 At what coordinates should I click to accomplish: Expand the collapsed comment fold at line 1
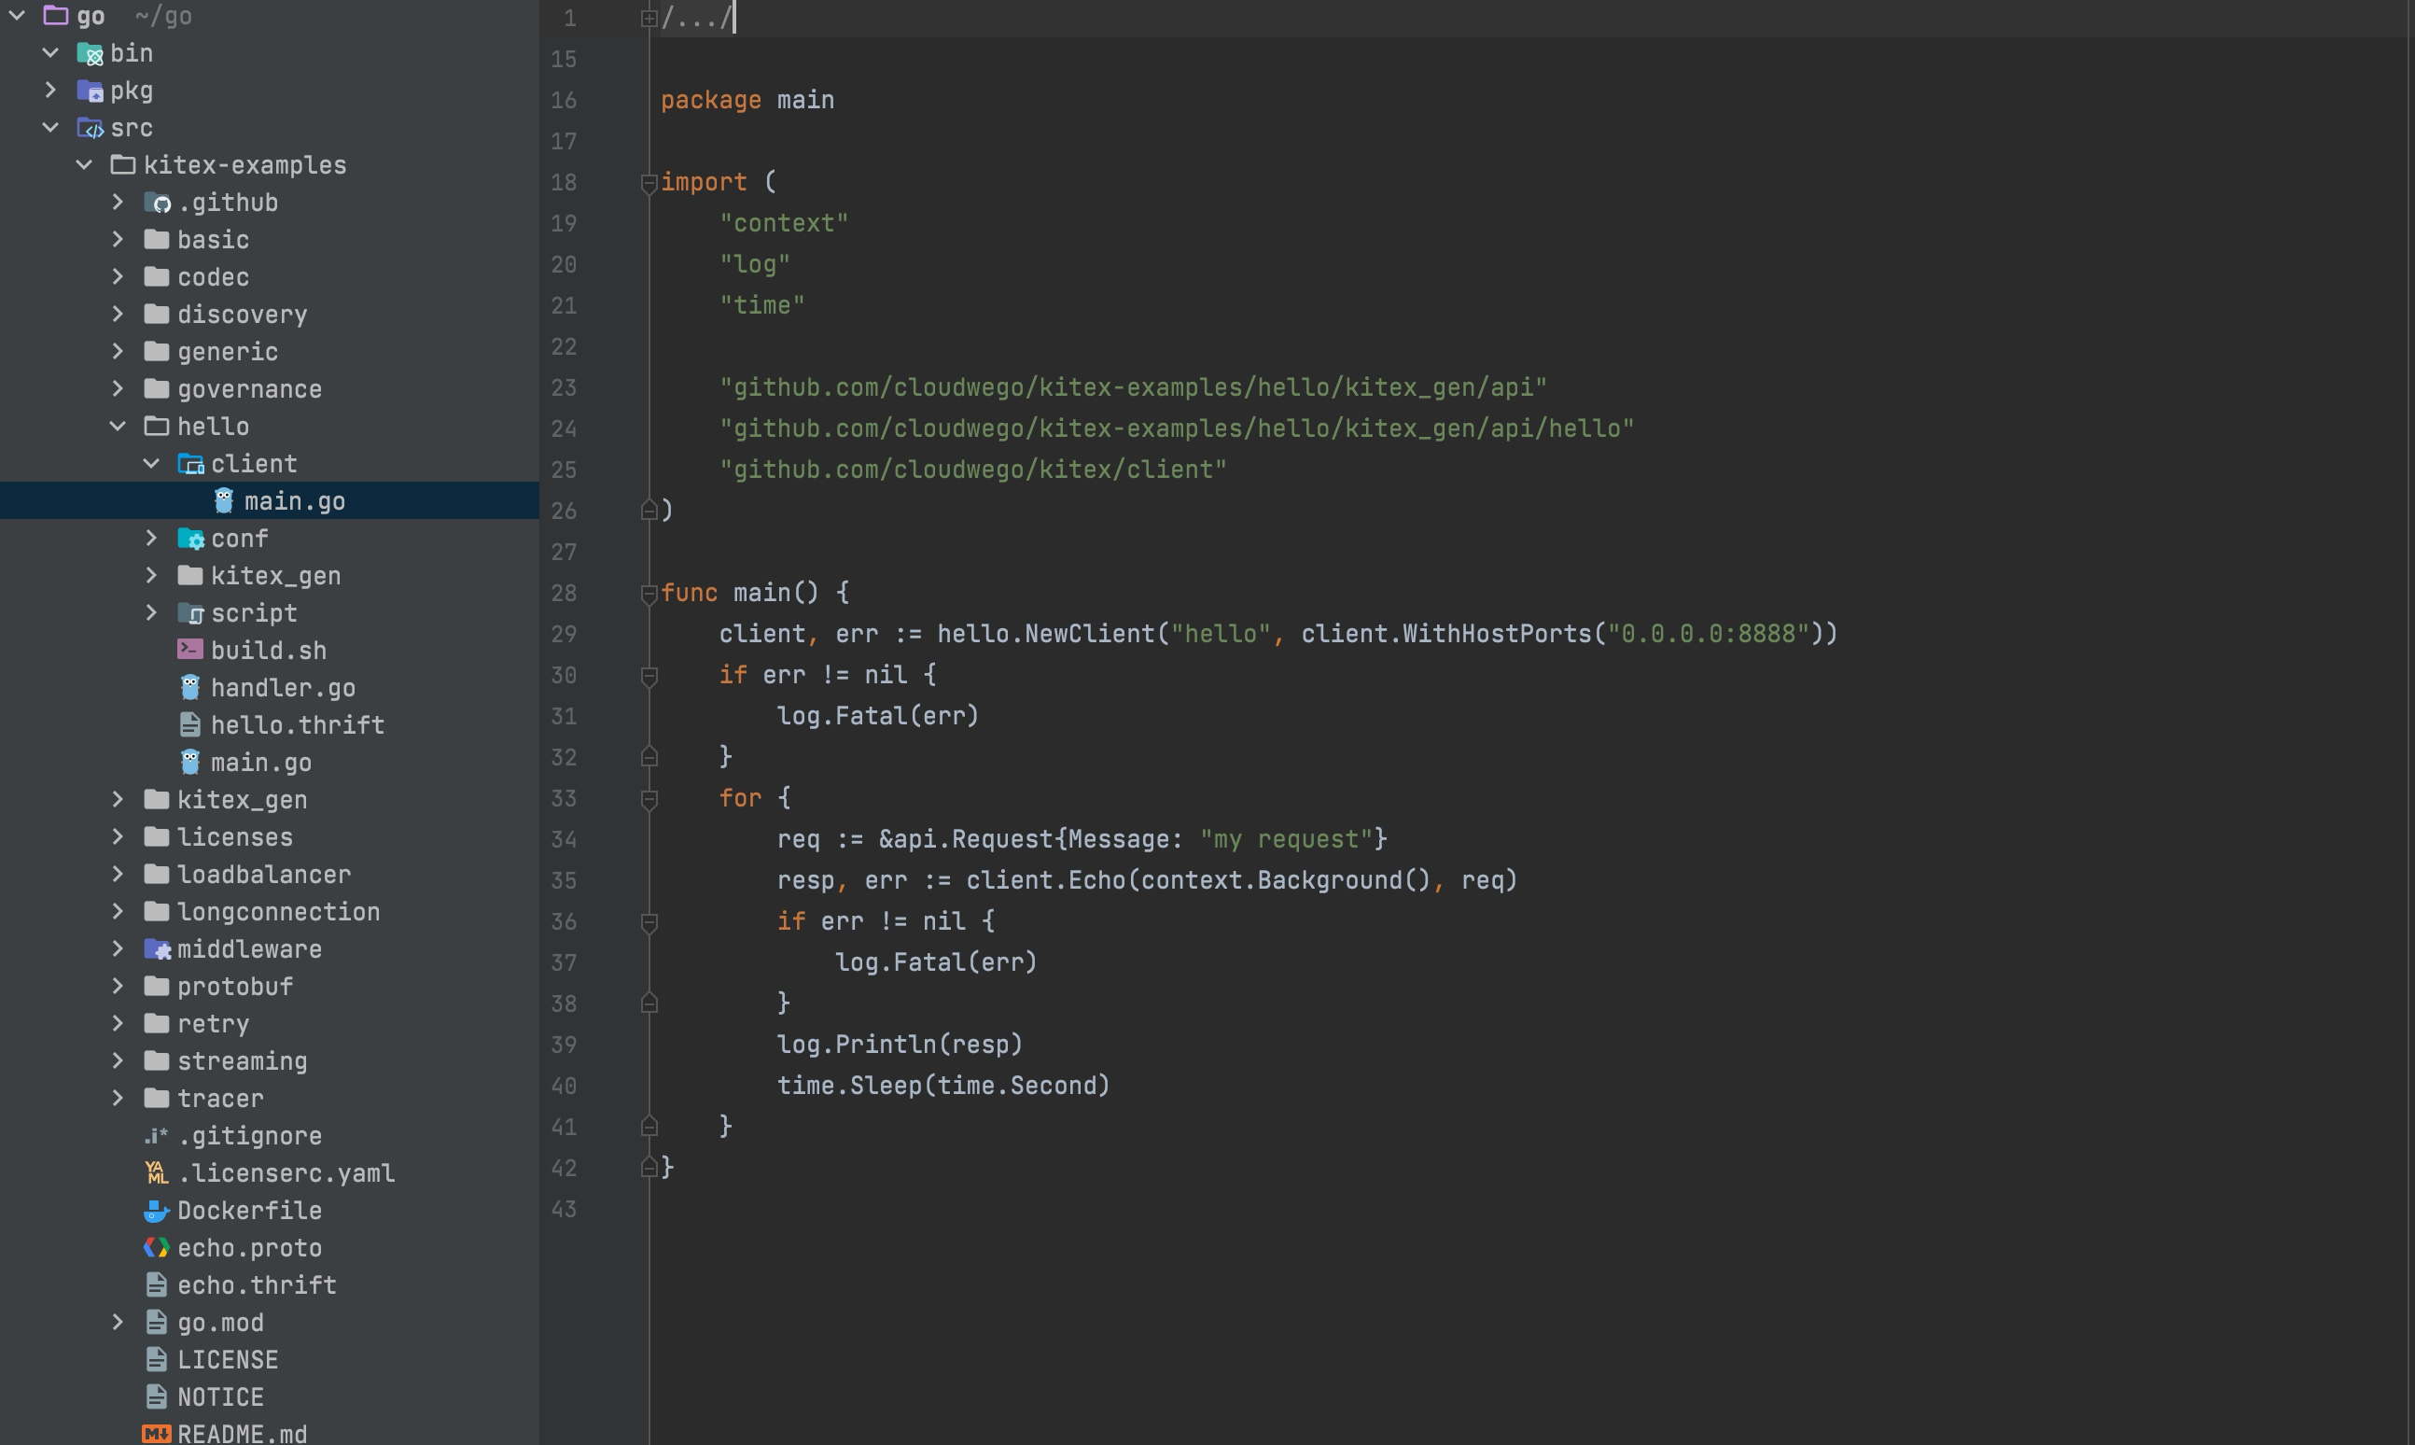pyautogui.click(x=649, y=18)
